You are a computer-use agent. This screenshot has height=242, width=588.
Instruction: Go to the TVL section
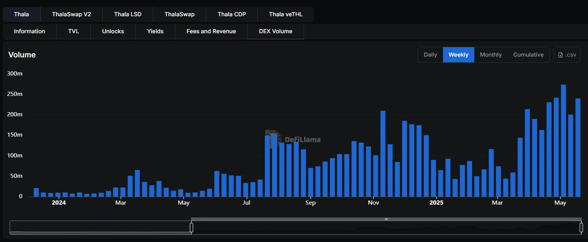pos(73,31)
